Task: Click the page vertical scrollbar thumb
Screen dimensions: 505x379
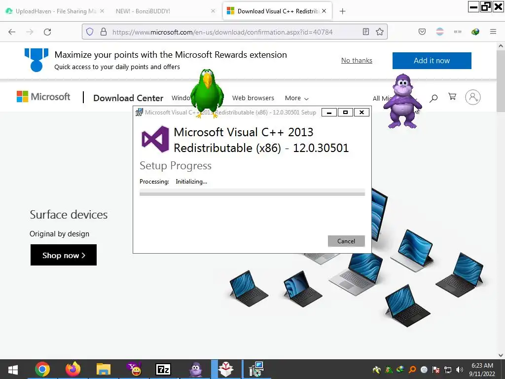Action: click(x=501, y=81)
